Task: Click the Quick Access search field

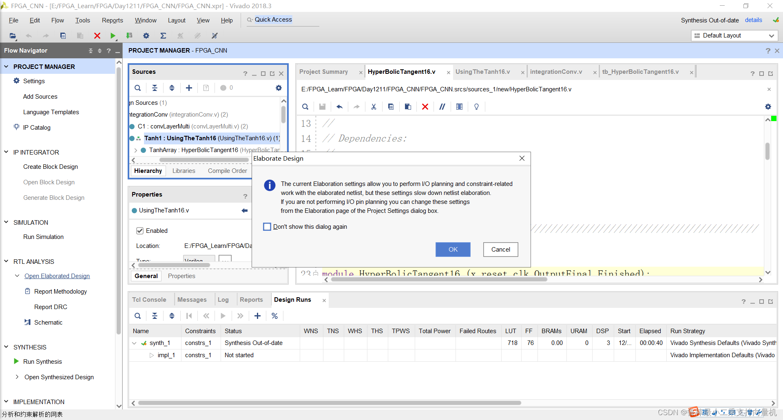Action: click(285, 20)
